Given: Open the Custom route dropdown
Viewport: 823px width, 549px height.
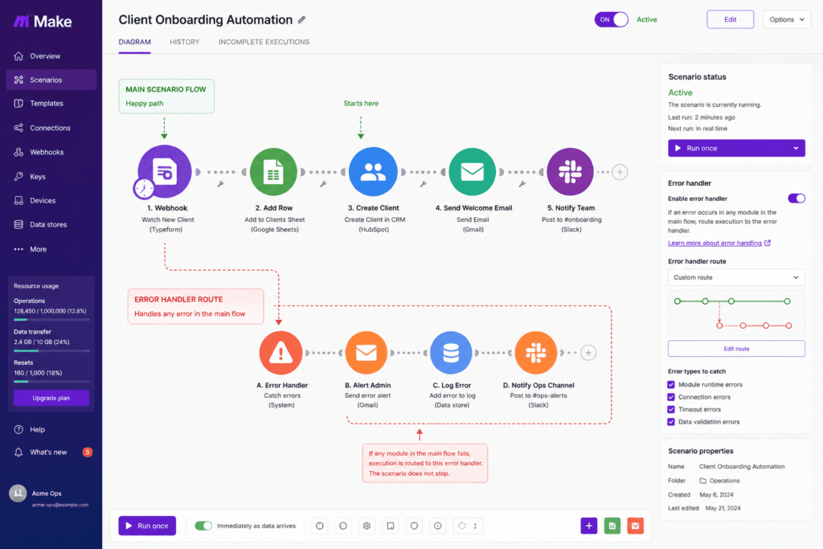Looking at the screenshot, I should tap(736, 277).
